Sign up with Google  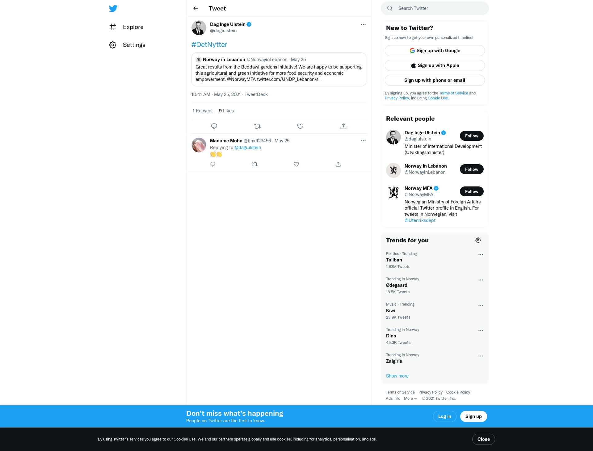[x=435, y=51]
